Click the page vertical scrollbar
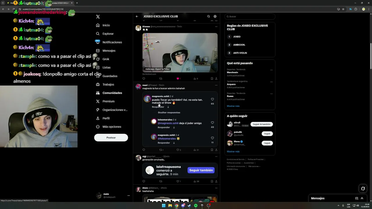 (x=371, y=56)
